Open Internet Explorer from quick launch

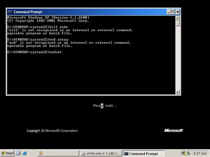click(x=25, y=153)
